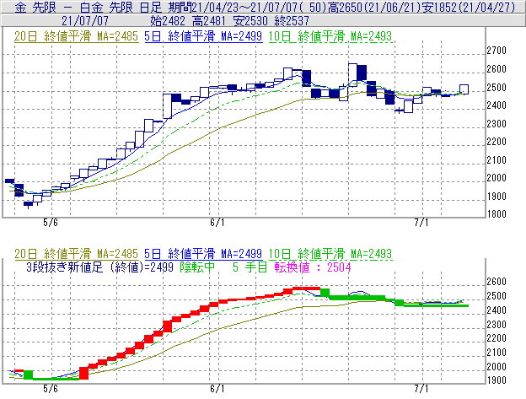Click the upper chart's '10日 終値平滑 MA=2493' legend
The width and height of the screenshot is (526, 399).
tap(330, 36)
